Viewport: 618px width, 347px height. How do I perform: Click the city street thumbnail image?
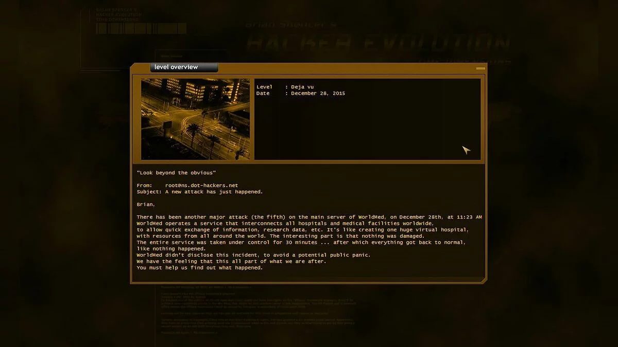[x=195, y=119]
